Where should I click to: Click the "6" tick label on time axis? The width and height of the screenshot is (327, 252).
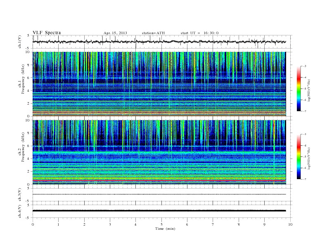187,224
